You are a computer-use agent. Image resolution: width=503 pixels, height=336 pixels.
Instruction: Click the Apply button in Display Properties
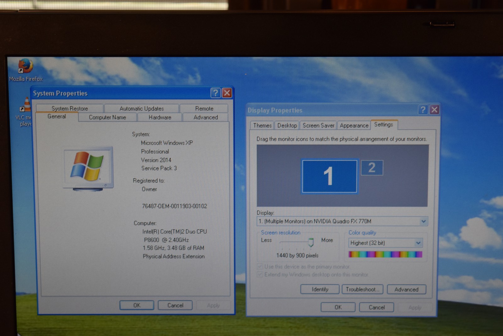[x=415, y=307]
